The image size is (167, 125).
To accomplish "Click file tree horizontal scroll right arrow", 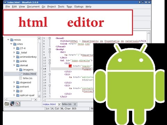I will [35, 99].
